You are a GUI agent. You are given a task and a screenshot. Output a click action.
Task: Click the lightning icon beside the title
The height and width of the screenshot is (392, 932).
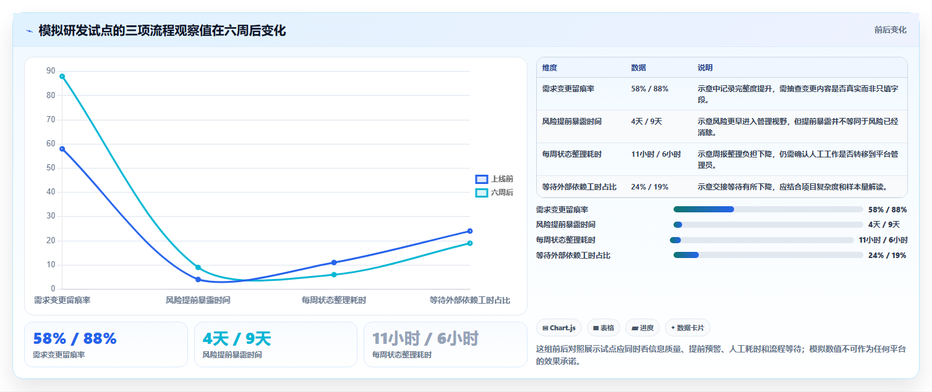(29, 30)
